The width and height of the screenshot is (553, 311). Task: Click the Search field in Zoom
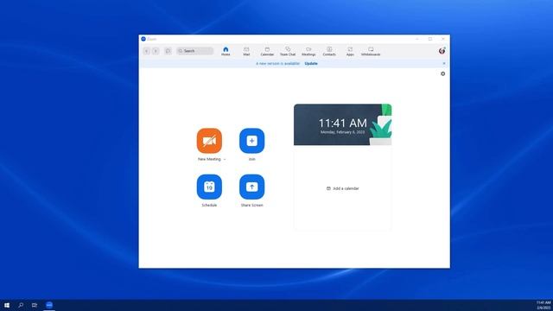(195, 51)
